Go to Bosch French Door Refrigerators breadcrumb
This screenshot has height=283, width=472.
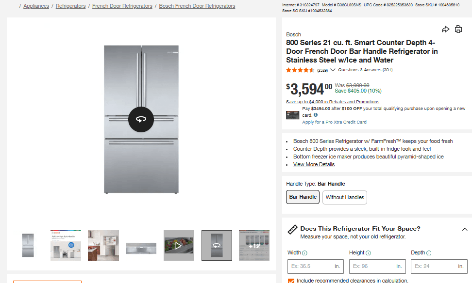(x=197, y=6)
